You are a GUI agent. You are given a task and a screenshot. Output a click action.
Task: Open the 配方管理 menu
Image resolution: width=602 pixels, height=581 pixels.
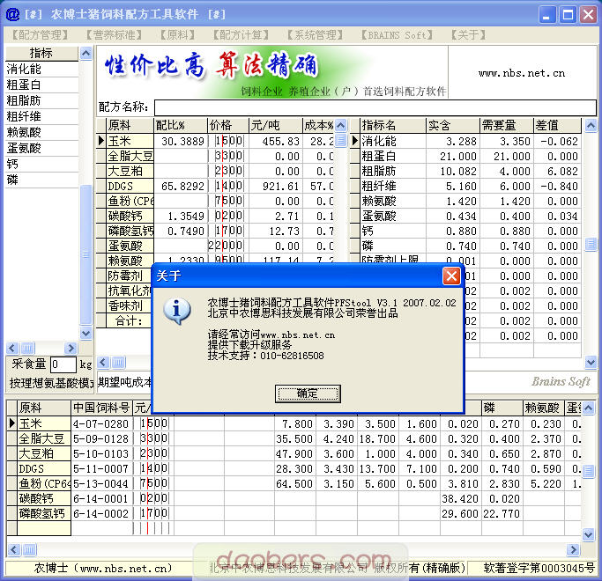click(40, 35)
